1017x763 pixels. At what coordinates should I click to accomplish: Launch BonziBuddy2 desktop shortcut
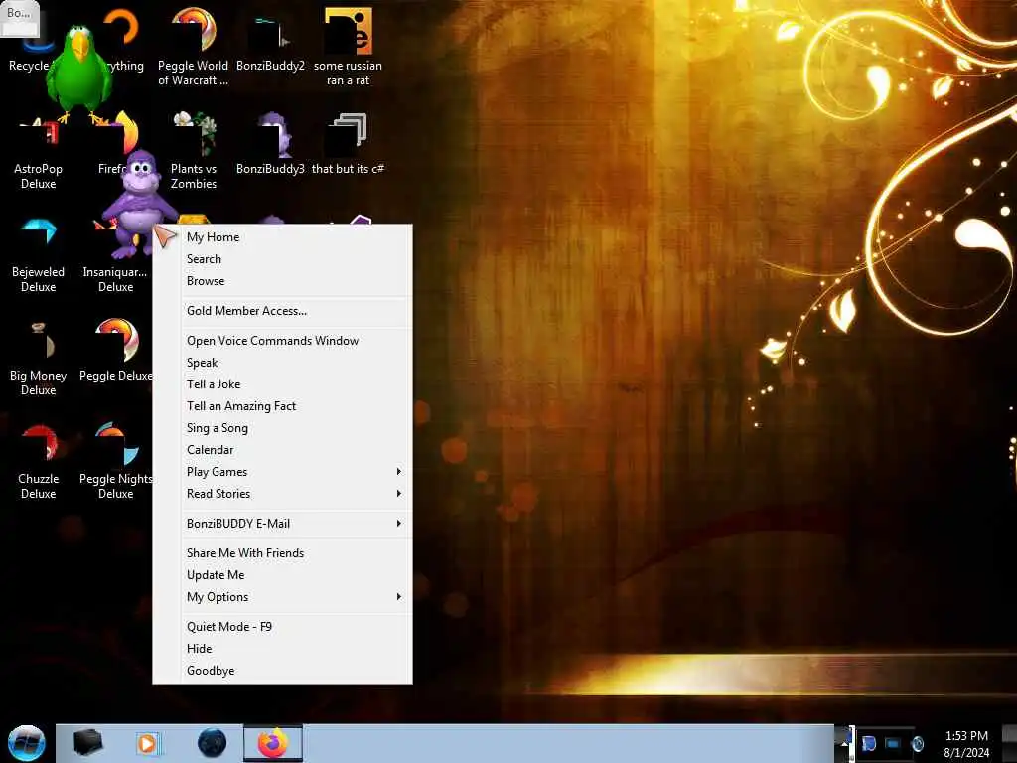point(270,40)
